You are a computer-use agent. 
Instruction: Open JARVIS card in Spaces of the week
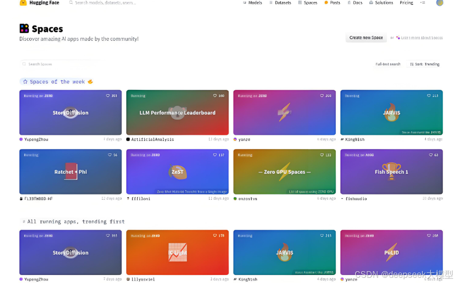[x=392, y=112]
